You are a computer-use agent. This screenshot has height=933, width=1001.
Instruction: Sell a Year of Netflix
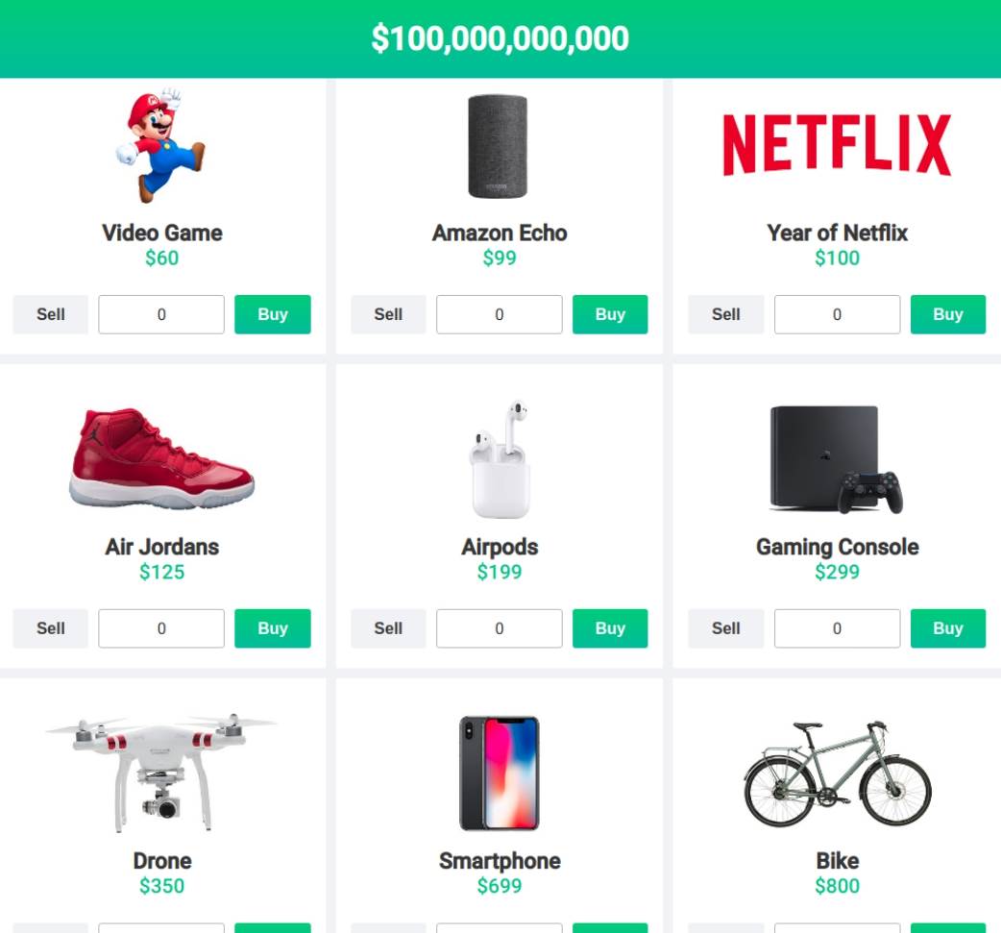point(726,314)
